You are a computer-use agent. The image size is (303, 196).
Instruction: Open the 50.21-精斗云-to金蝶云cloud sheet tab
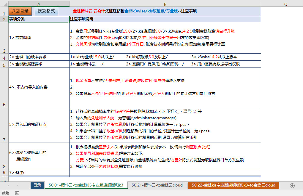click(157, 185)
